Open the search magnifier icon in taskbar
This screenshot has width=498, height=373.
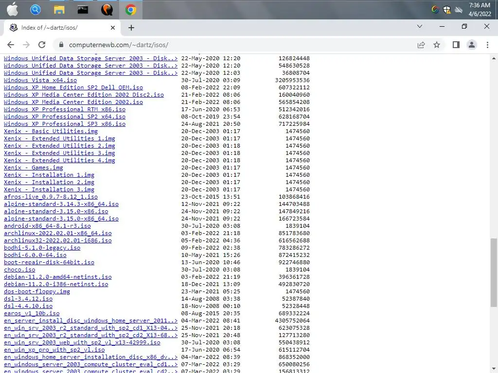pos(36,10)
